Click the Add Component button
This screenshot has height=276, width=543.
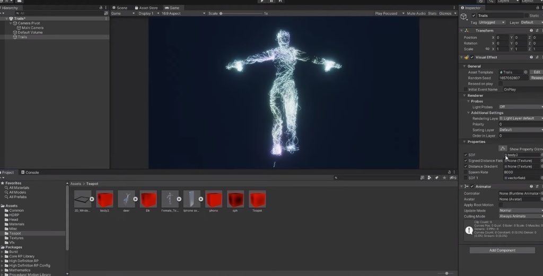coord(502,251)
